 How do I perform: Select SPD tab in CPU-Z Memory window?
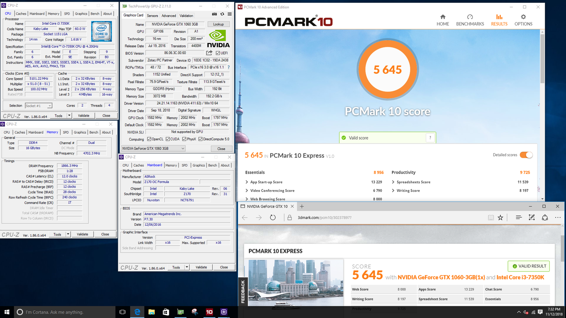[x=66, y=132]
